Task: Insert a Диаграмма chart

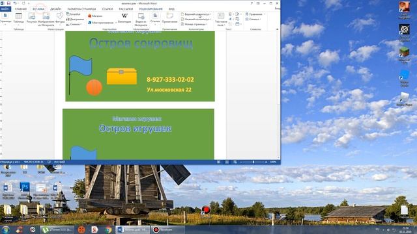Action: pos(75,19)
